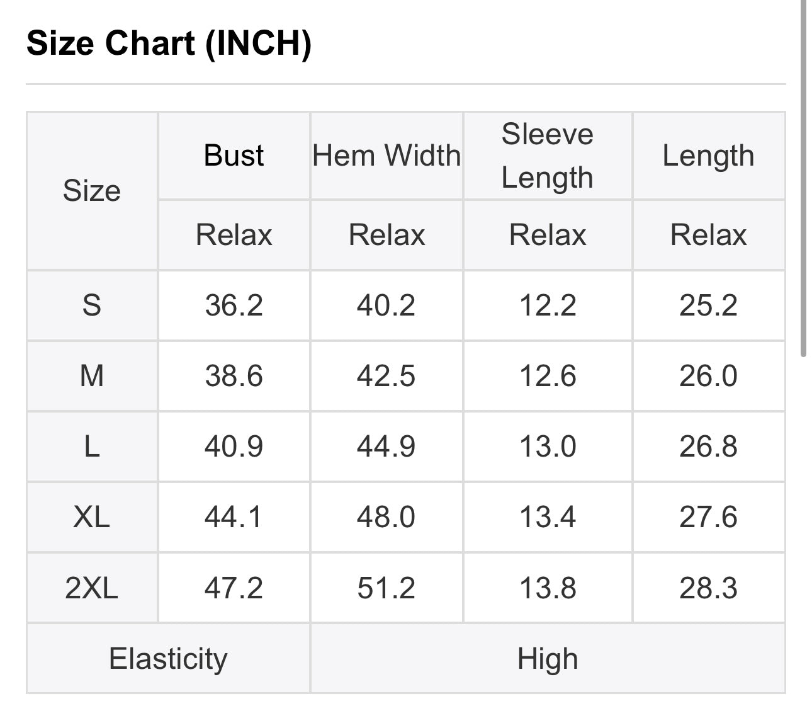Select the S size row label

point(92,305)
